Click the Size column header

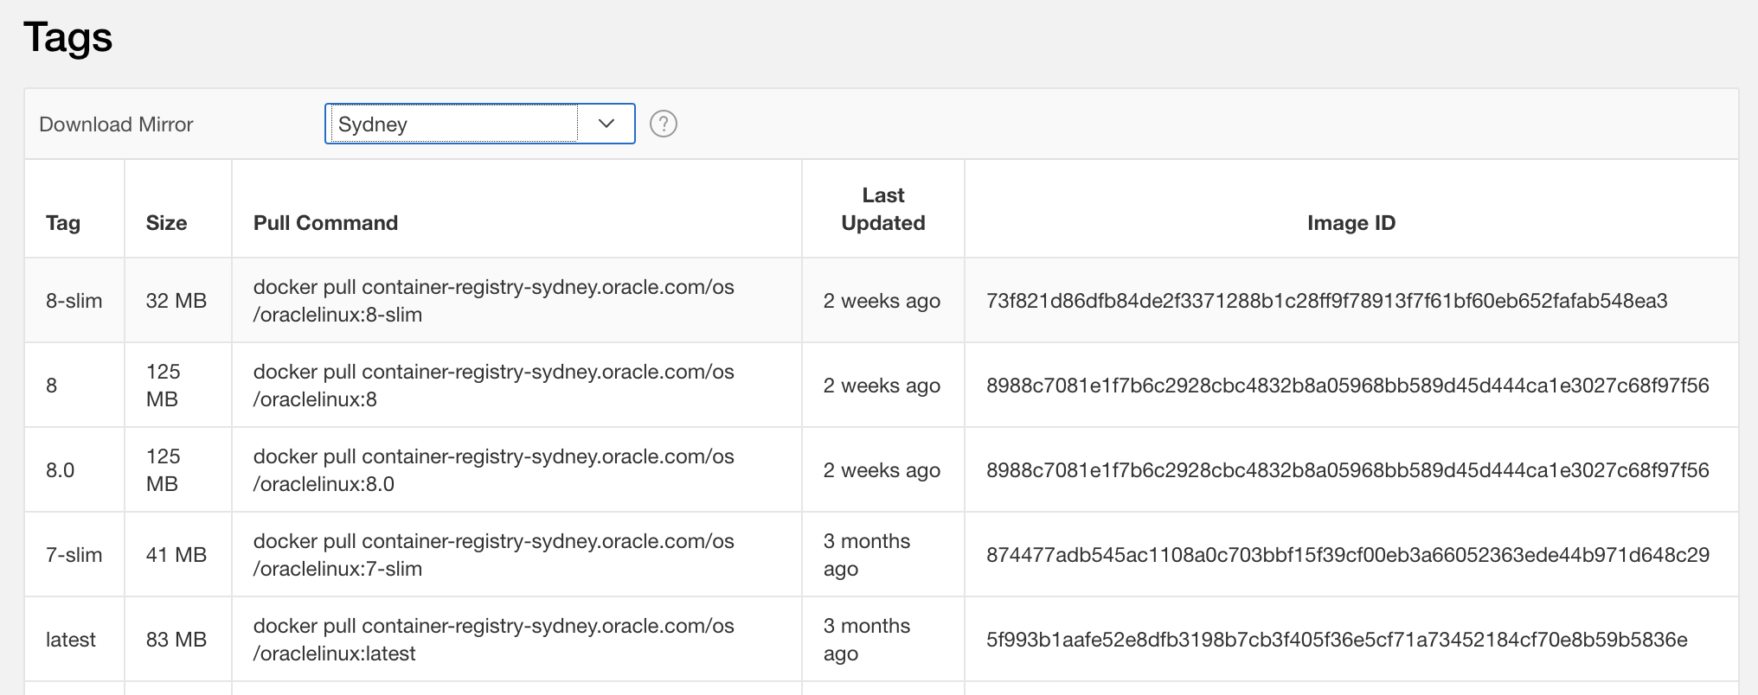click(x=166, y=223)
